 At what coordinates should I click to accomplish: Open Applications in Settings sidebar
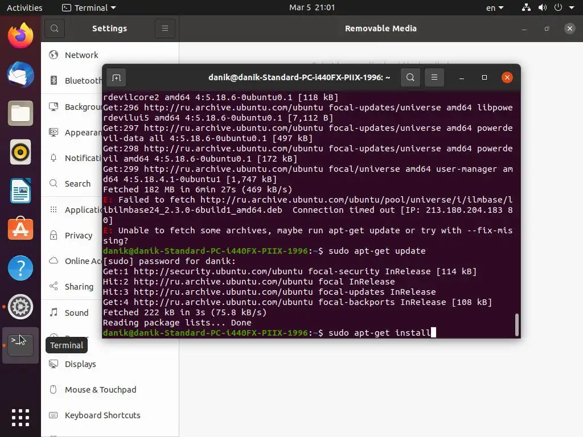[x=72, y=209]
